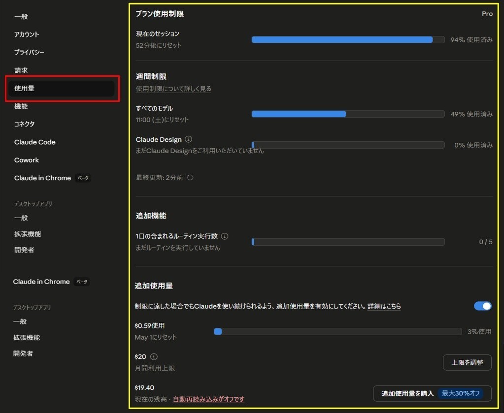
Task: Click the 94% 使用済み value
Action: pos(471,40)
